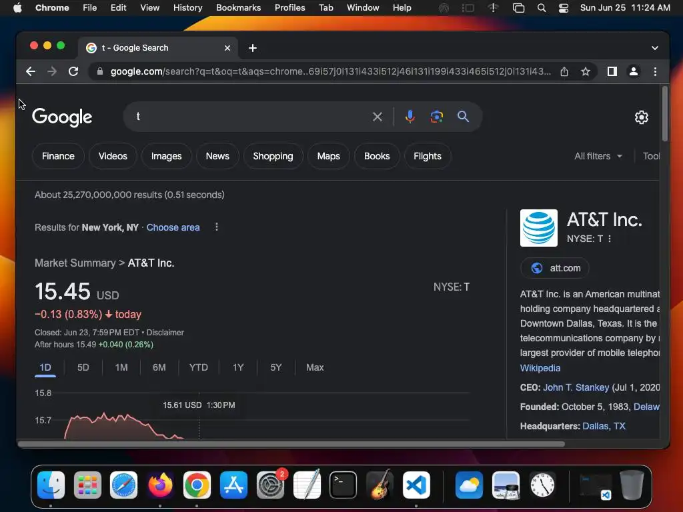
Task: Open the Bookmarks menu
Action: point(238,8)
